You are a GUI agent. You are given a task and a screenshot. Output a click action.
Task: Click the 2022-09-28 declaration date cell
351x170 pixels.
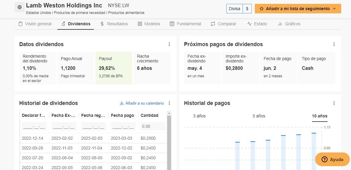click(32, 148)
